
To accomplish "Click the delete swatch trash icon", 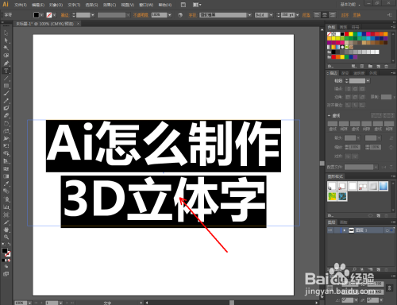I will pos(386,66).
